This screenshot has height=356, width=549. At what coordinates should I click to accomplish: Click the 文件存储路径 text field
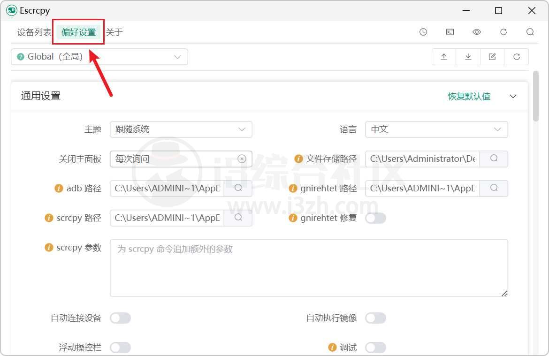click(x=422, y=159)
